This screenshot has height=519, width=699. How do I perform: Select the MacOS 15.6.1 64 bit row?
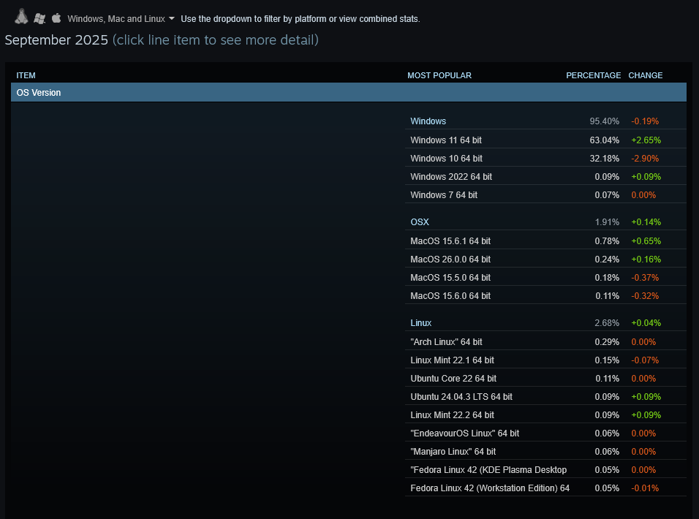[545, 240]
